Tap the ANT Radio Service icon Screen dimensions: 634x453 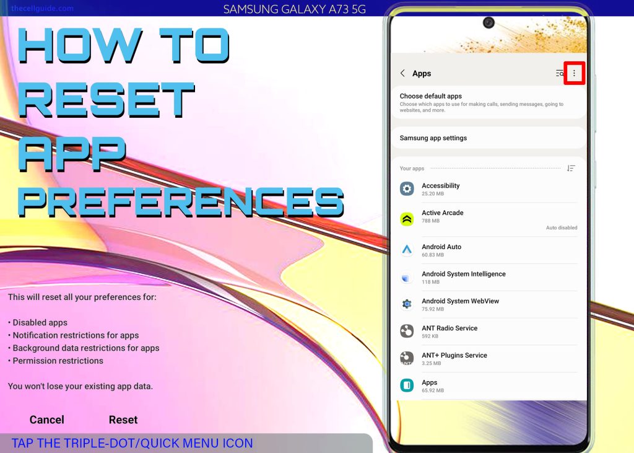click(x=407, y=331)
